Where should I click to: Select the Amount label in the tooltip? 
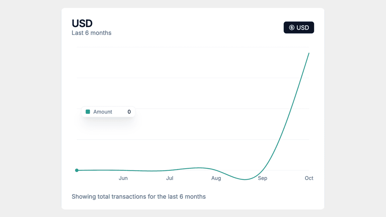(103, 112)
